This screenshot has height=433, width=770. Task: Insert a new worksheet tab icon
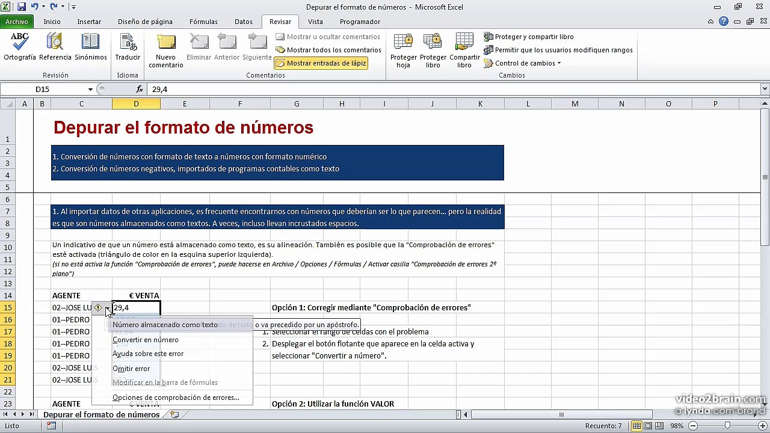click(174, 414)
